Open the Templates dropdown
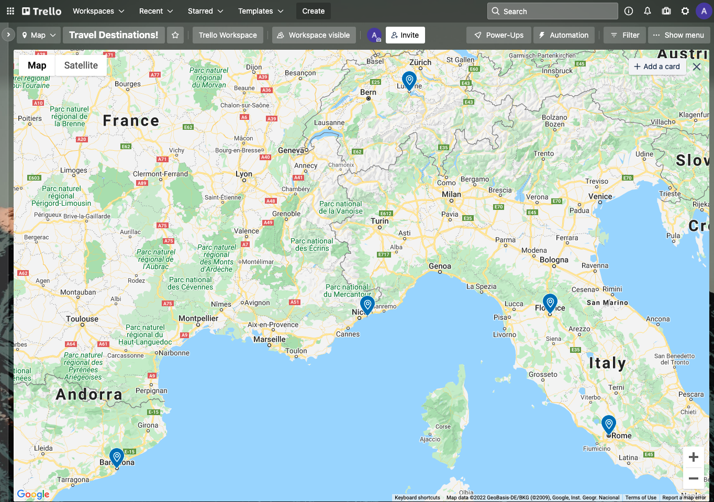Viewport: 714px width, 502px height. [261, 11]
